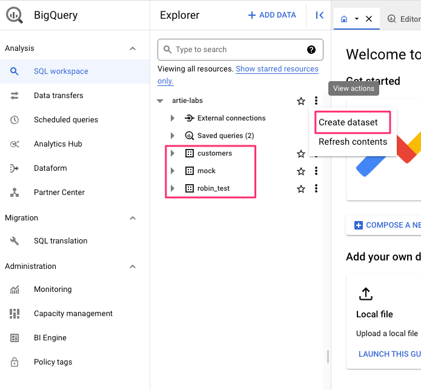The image size is (421, 390).
Task: Expand External connections node
Action: 173,118
